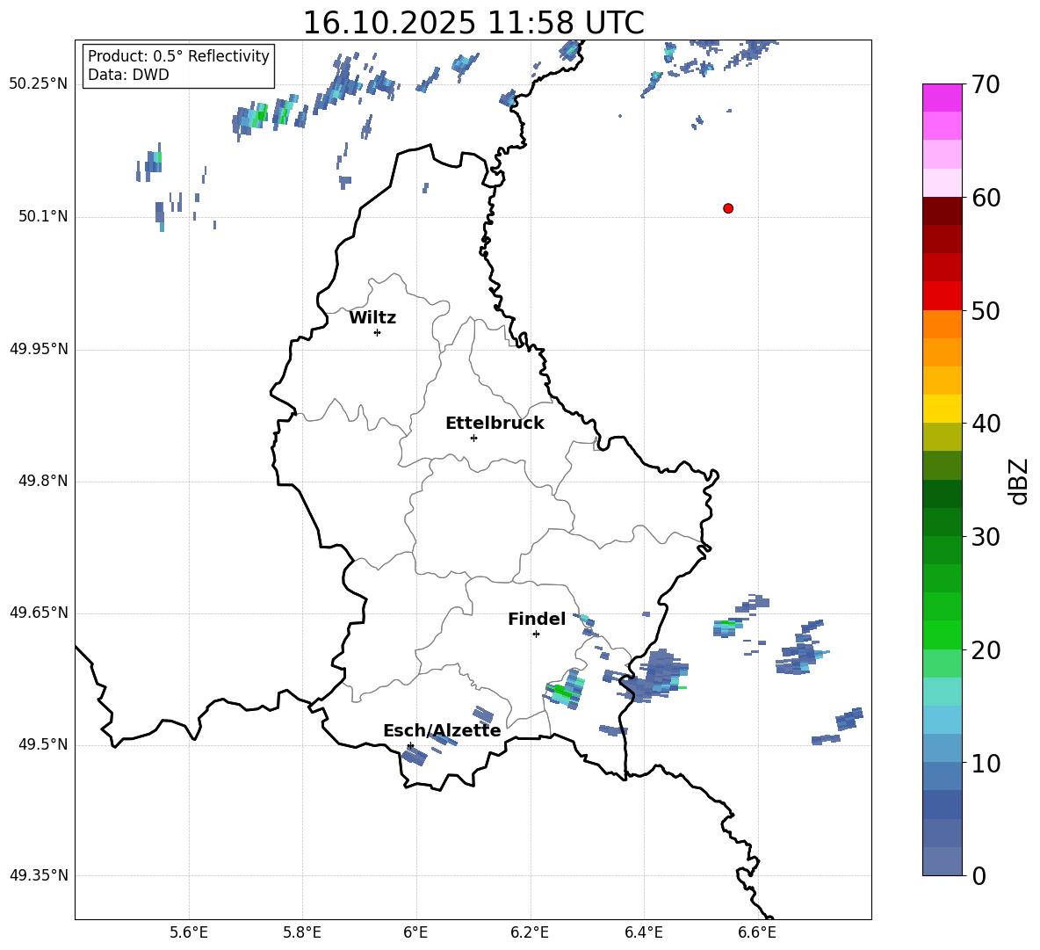This screenshot has height=950, width=1040.
Task: Click the 50.25°N latitude axis label
Action: [x=39, y=84]
